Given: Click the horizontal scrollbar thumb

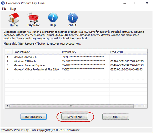Looking at the screenshot, I should click(x=71, y=106).
